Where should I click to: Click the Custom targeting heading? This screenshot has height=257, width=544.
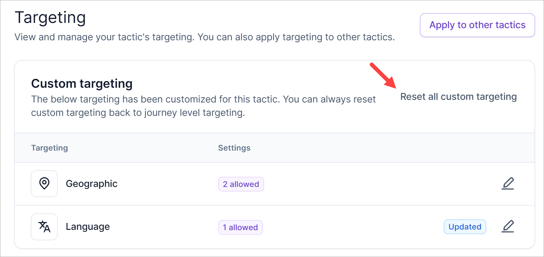[82, 84]
